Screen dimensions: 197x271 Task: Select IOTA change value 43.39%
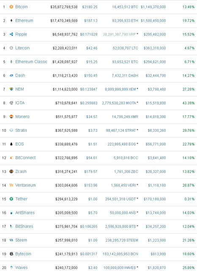189,103
